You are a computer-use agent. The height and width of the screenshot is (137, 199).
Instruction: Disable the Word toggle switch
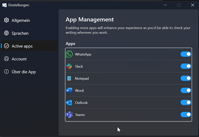tap(186, 90)
